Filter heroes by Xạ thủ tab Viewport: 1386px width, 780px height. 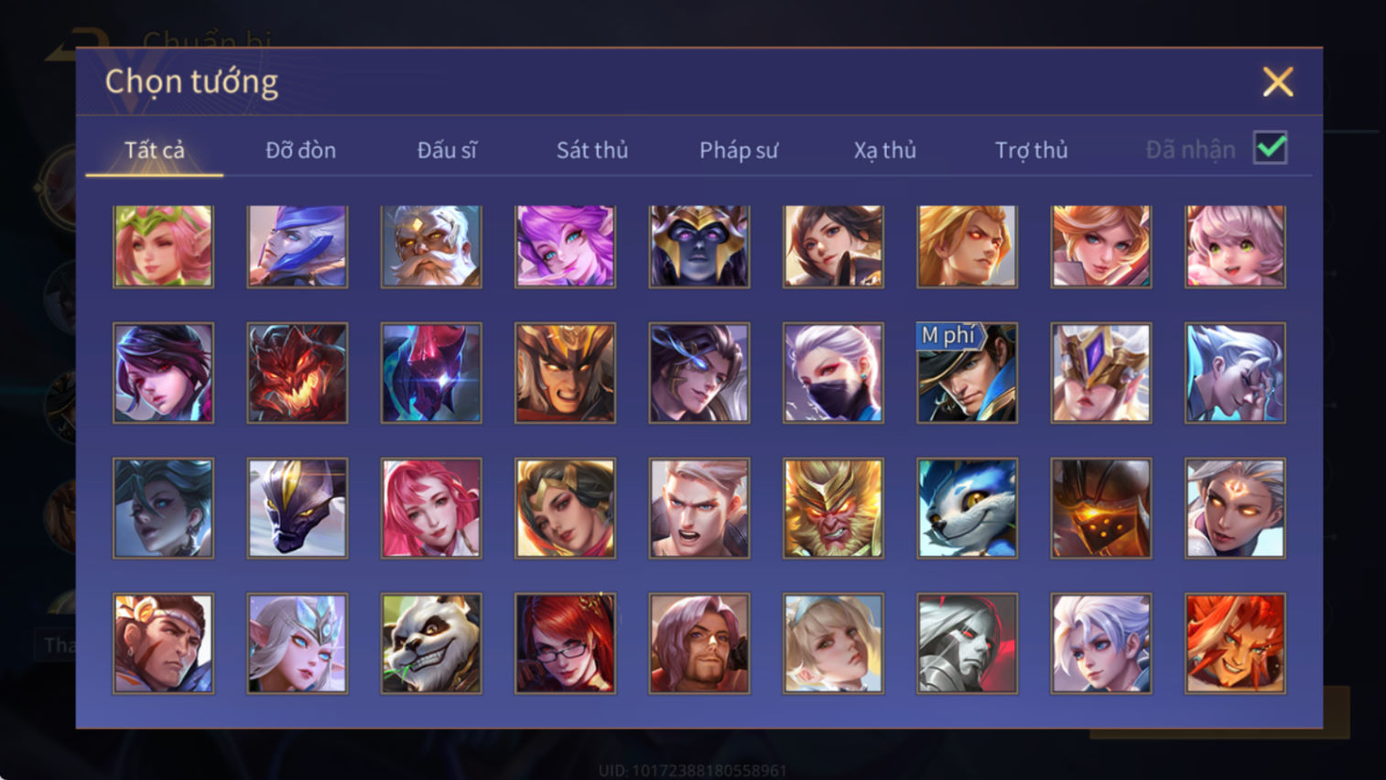[x=885, y=150]
